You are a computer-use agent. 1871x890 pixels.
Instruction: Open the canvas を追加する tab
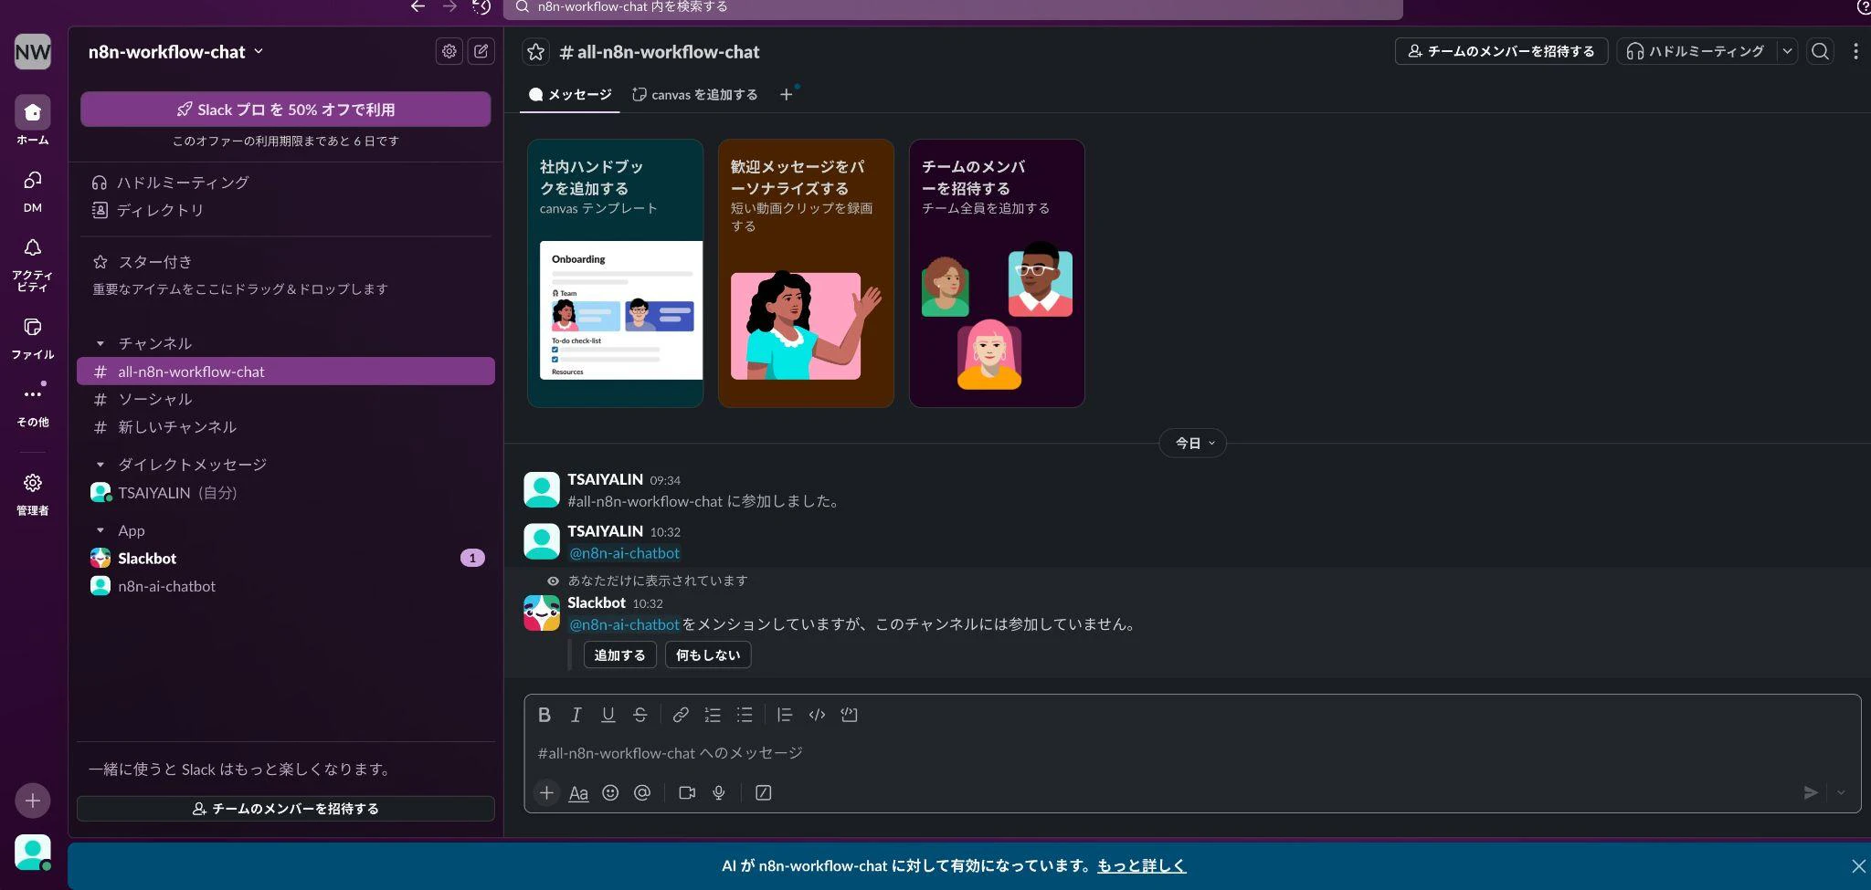click(x=695, y=95)
